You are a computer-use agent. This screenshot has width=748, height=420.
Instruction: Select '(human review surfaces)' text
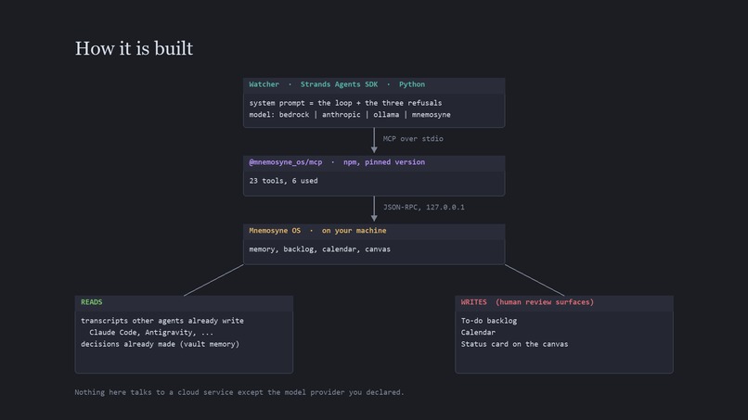[545, 302]
